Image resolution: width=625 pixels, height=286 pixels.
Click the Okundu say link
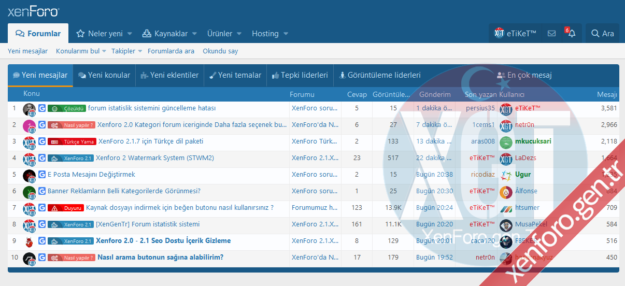[220, 51]
